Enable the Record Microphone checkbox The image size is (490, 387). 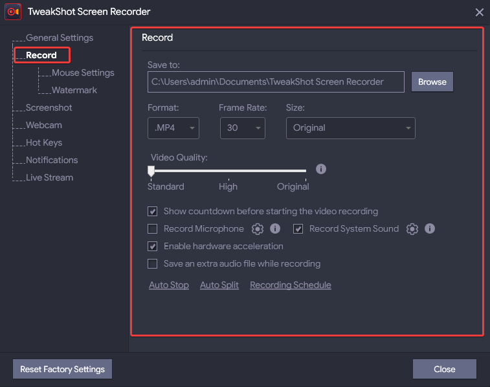coord(153,229)
